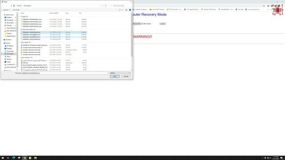Screen dimensions: 285x160
Task: Toggle the preview pane icon
Action: [126, 10]
